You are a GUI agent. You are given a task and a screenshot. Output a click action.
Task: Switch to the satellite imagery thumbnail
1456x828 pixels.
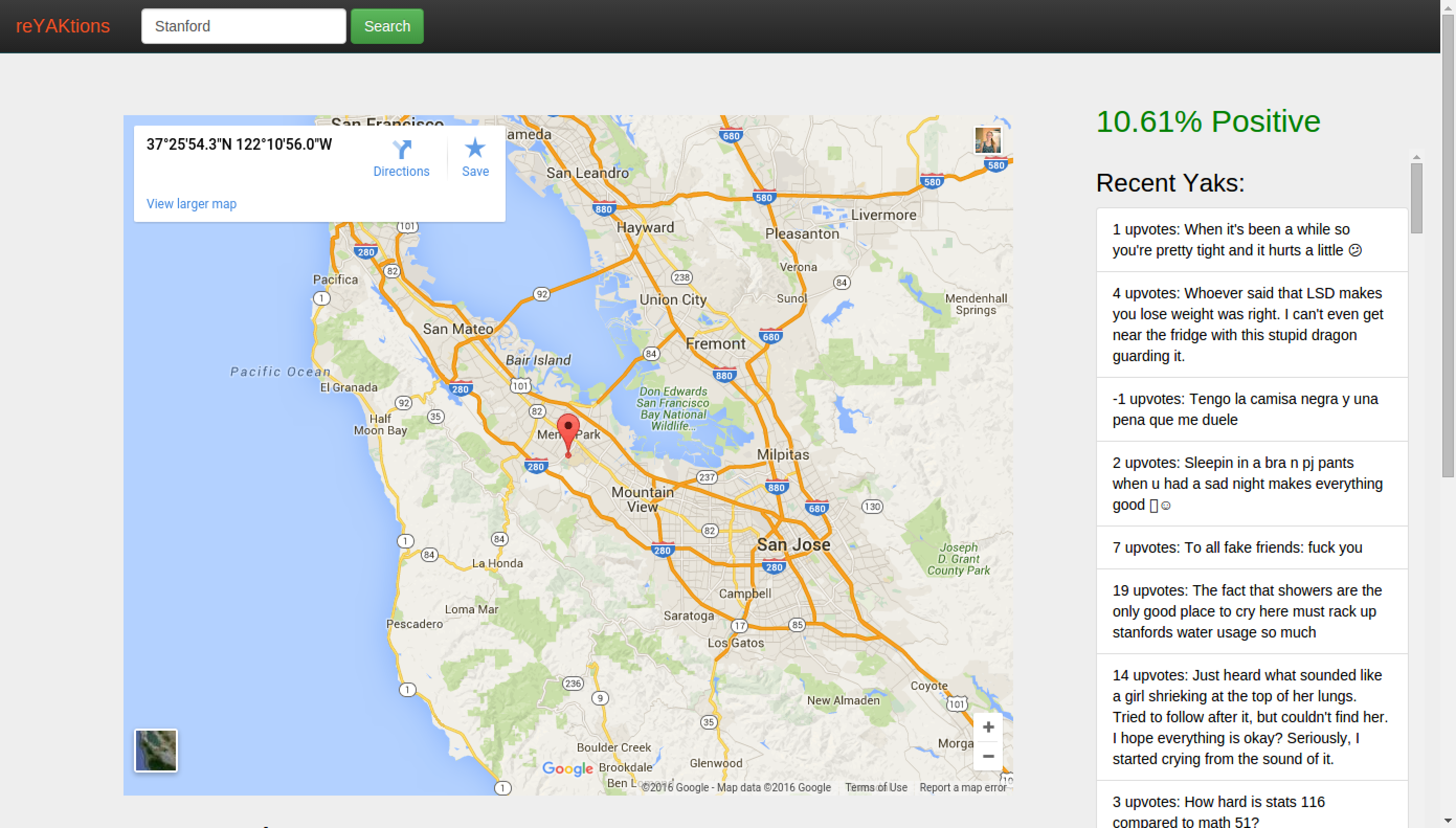pyautogui.click(x=156, y=750)
